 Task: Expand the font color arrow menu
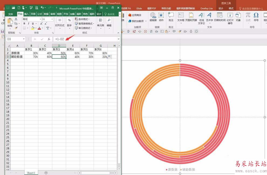tap(42, 28)
